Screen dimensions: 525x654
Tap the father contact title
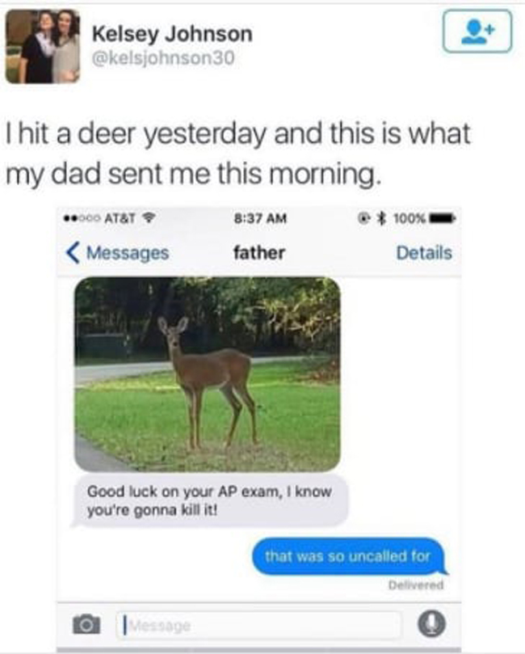coord(259,253)
